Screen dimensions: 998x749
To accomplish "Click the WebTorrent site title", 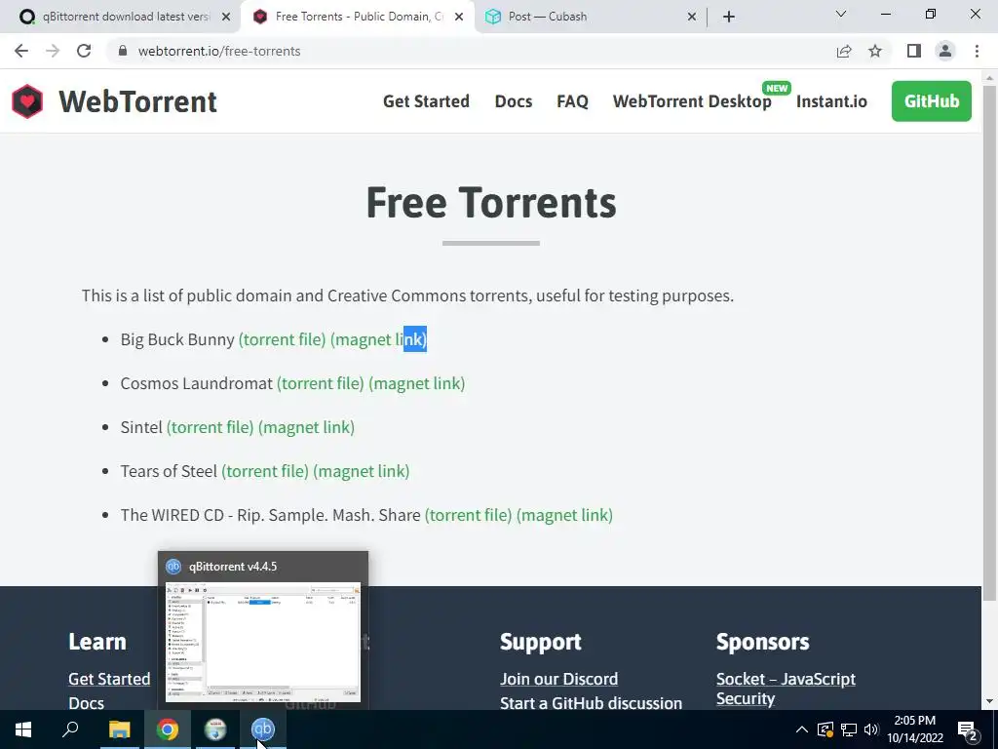I will click(x=137, y=101).
